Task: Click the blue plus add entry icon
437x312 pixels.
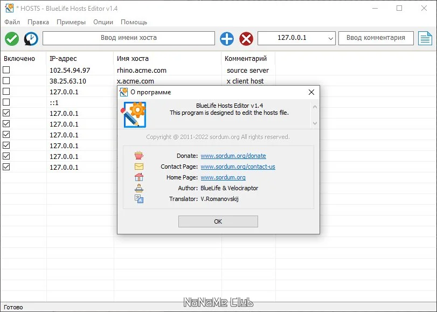Action: [227, 38]
